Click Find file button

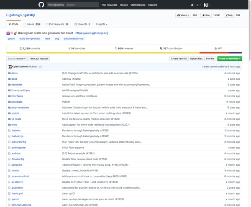click(210, 58)
